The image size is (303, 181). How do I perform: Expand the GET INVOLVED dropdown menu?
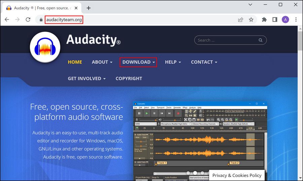tap(87, 78)
